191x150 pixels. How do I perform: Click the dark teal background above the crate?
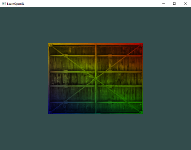[95, 25]
